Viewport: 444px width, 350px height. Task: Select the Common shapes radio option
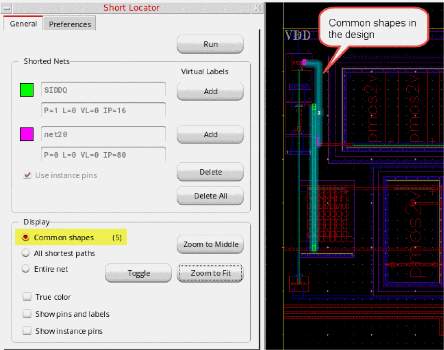[x=26, y=238]
